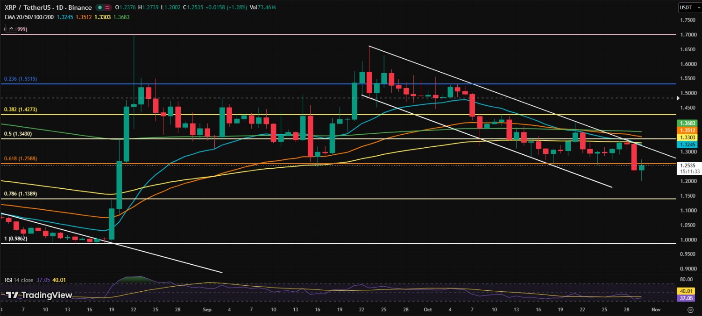Select the RSI 14 close indicator legend
This screenshot has width=702, height=316.
tap(19, 280)
